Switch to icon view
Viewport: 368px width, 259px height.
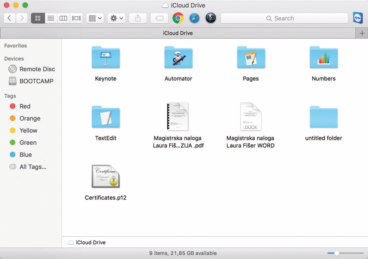point(38,18)
